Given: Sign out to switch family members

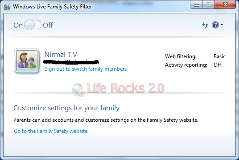Looking at the screenshot, I should pos(86,69).
